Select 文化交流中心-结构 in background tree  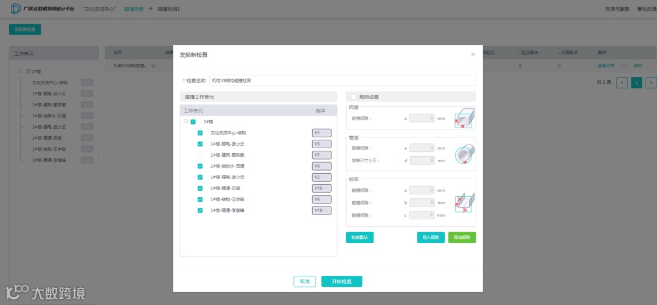click(49, 83)
